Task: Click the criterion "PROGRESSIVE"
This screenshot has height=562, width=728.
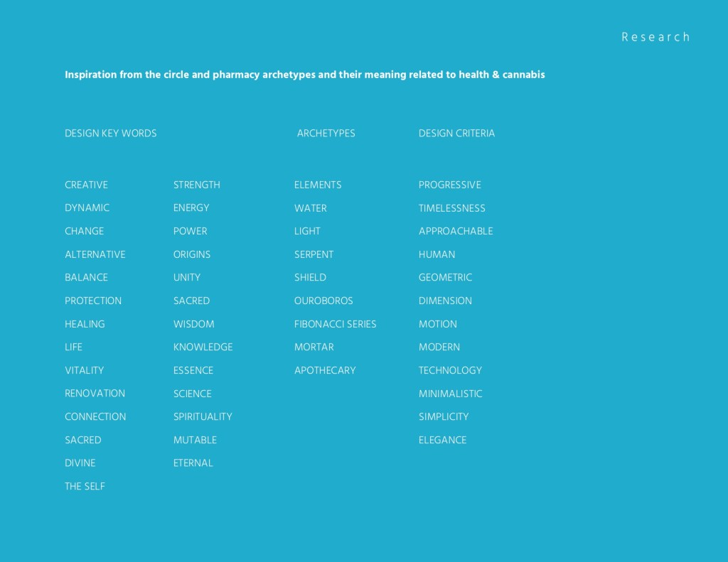Action: pos(449,185)
